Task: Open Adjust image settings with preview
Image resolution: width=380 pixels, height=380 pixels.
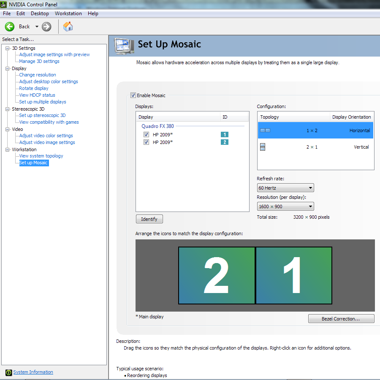Action: [54, 54]
